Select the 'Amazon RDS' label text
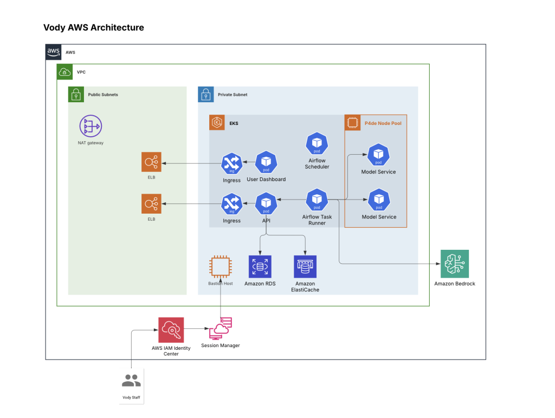The width and height of the screenshot is (555, 418). (x=260, y=283)
